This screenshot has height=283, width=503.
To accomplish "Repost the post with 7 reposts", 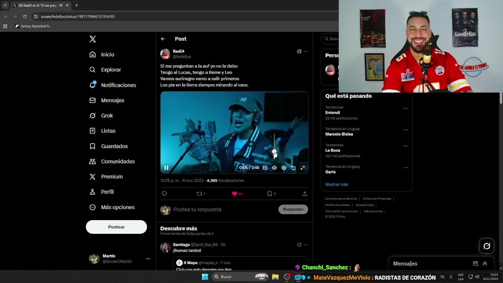I will point(201,194).
